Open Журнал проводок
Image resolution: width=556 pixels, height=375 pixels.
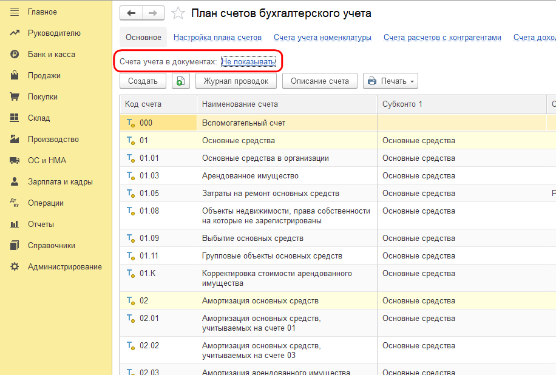(x=236, y=81)
